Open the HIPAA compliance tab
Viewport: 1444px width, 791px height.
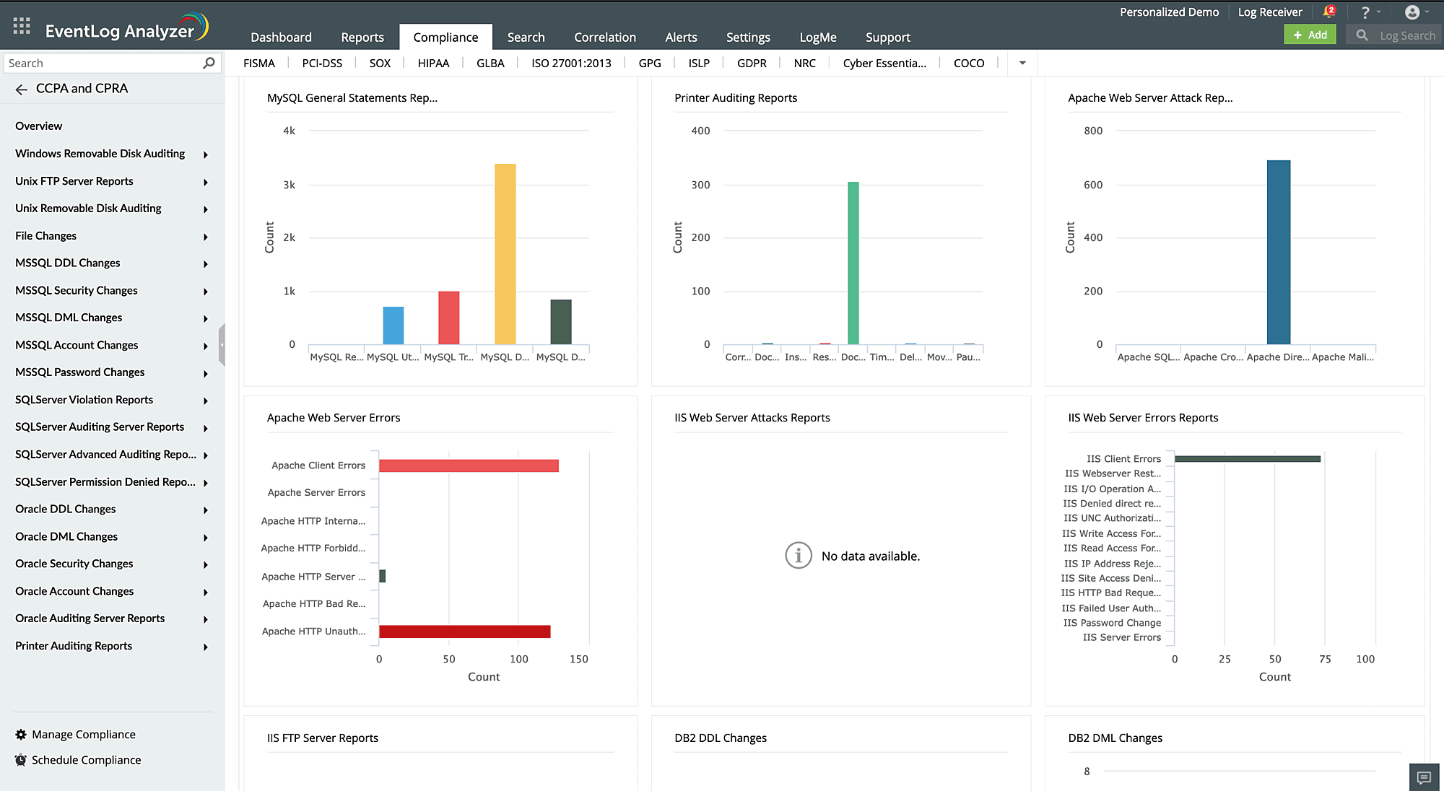433,63
